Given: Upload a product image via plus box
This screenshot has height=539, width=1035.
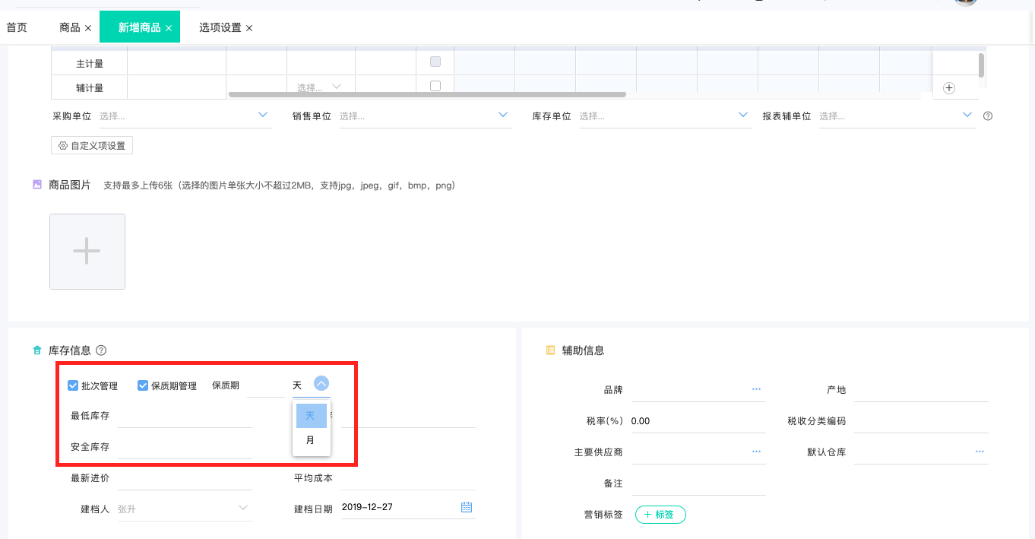Looking at the screenshot, I should click(x=87, y=252).
